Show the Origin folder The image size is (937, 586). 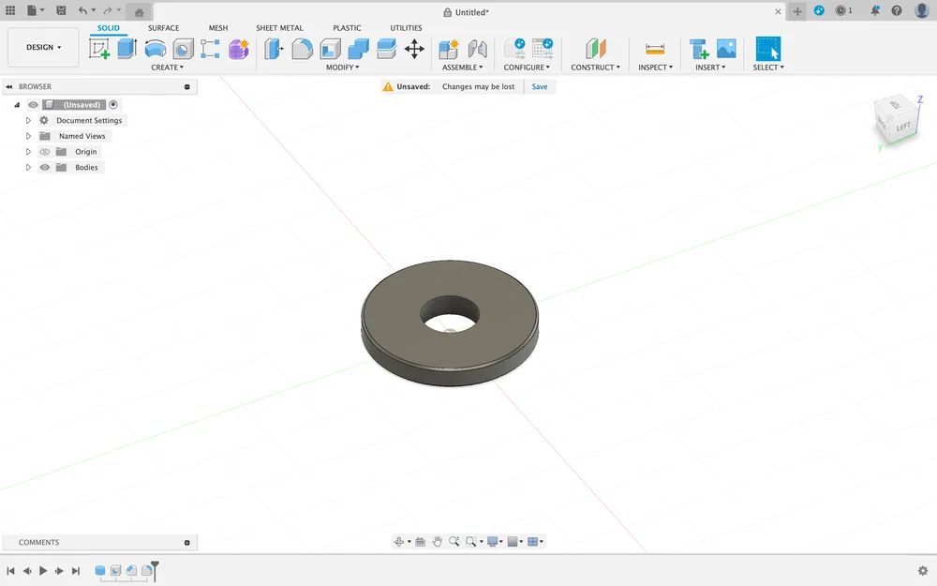coord(44,151)
